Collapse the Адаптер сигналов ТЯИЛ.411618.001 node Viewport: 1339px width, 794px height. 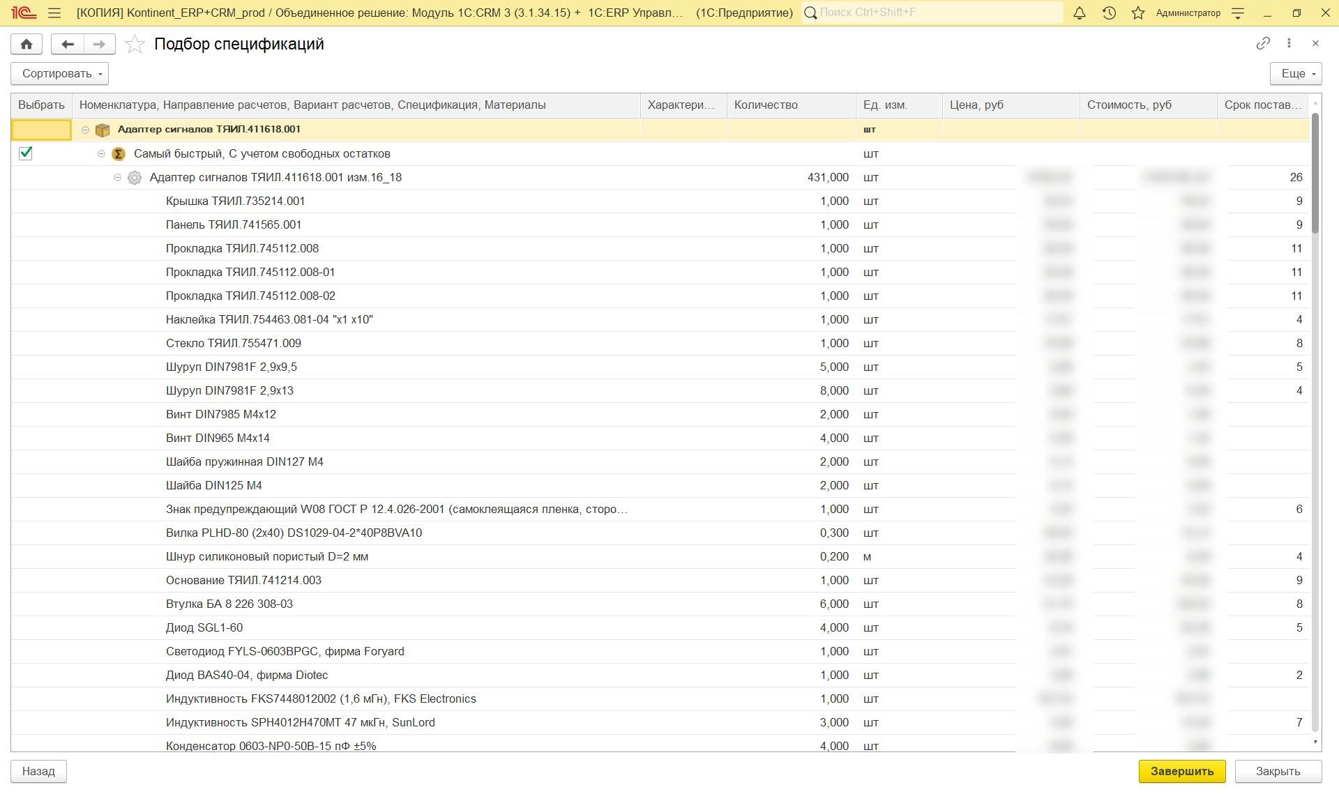pos(86,130)
